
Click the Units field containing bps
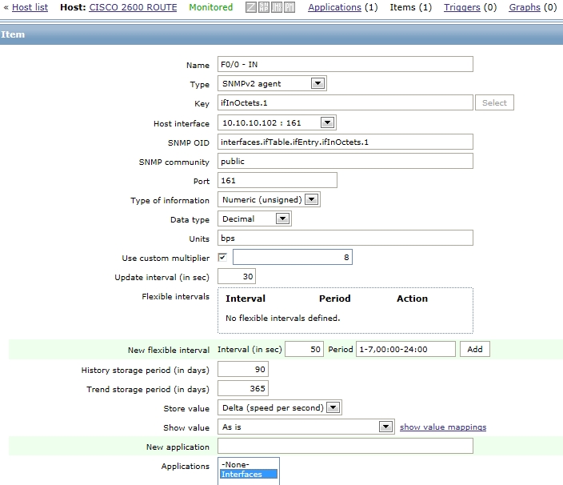pos(345,238)
